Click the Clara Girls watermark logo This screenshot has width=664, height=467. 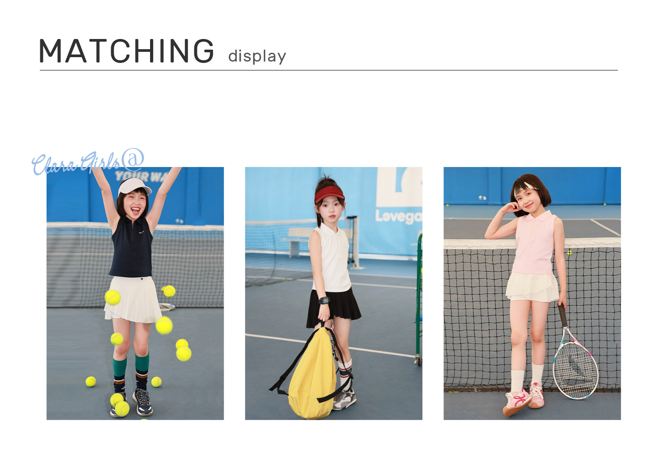click(x=88, y=162)
